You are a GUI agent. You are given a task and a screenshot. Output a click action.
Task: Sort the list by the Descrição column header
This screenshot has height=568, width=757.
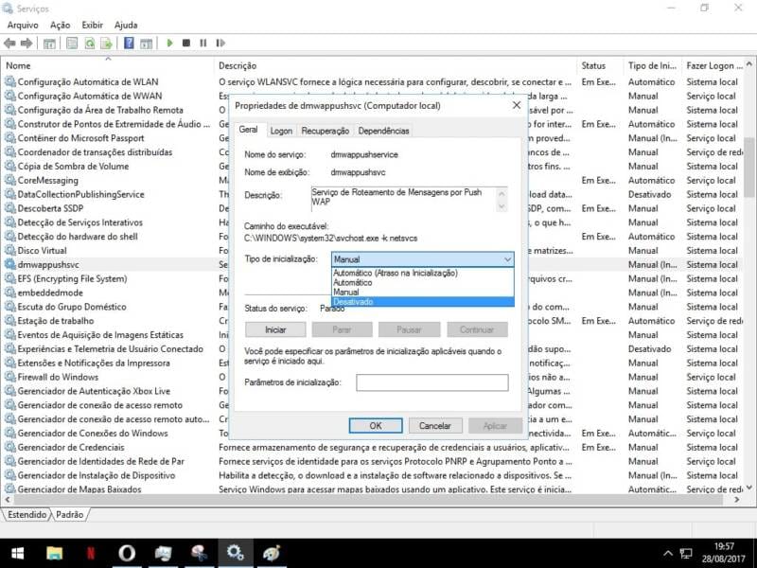pos(395,65)
